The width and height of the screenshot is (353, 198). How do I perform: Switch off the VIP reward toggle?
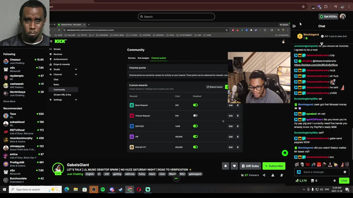195,136
